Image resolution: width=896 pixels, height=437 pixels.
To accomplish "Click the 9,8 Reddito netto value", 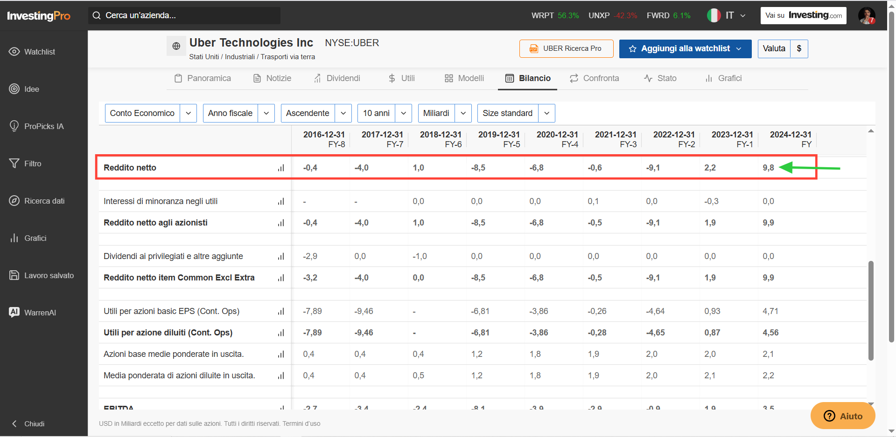I will tap(768, 168).
